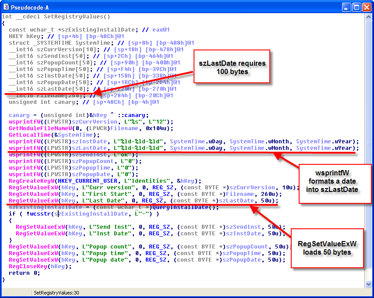Close the Pseudocode-A window
The height and width of the screenshot is (298, 374).
pos(367,7)
